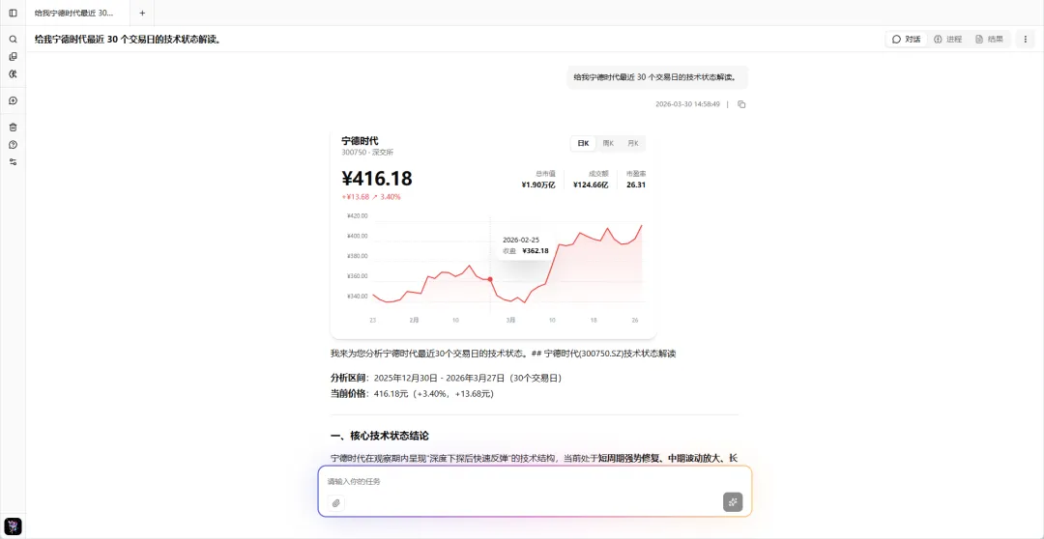Viewport: 1044px width, 539px height.
Task: Select the 周K chart period
Action: click(x=608, y=143)
